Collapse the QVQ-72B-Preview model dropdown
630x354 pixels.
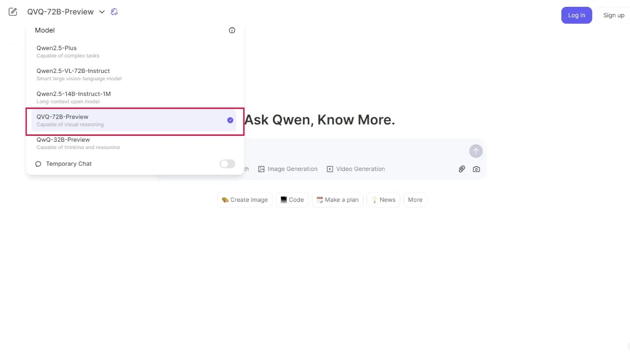pyautogui.click(x=66, y=12)
